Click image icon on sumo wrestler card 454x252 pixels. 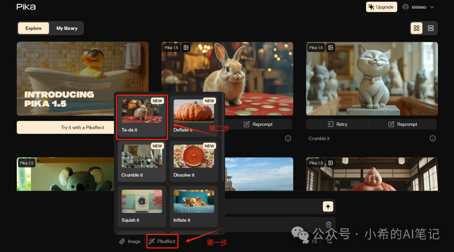[331, 163]
